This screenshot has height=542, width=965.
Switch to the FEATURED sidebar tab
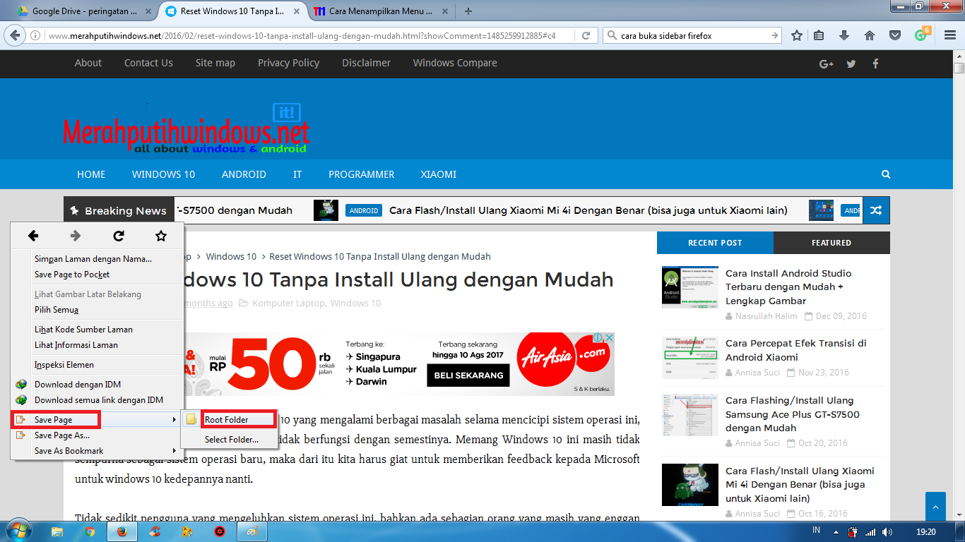point(831,243)
